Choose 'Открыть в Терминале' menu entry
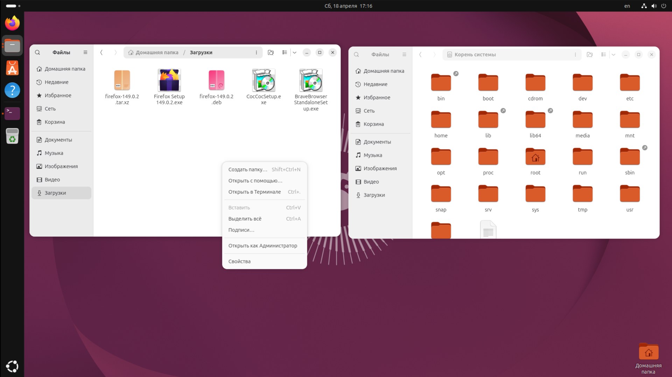Viewport: 672px width, 377px height. (254, 192)
